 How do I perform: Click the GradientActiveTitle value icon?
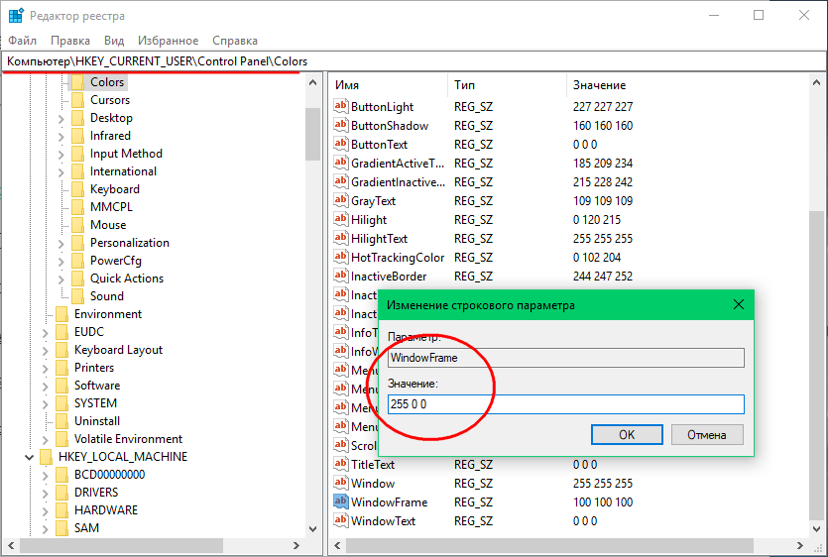pyautogui.click(x=340, y=163)
